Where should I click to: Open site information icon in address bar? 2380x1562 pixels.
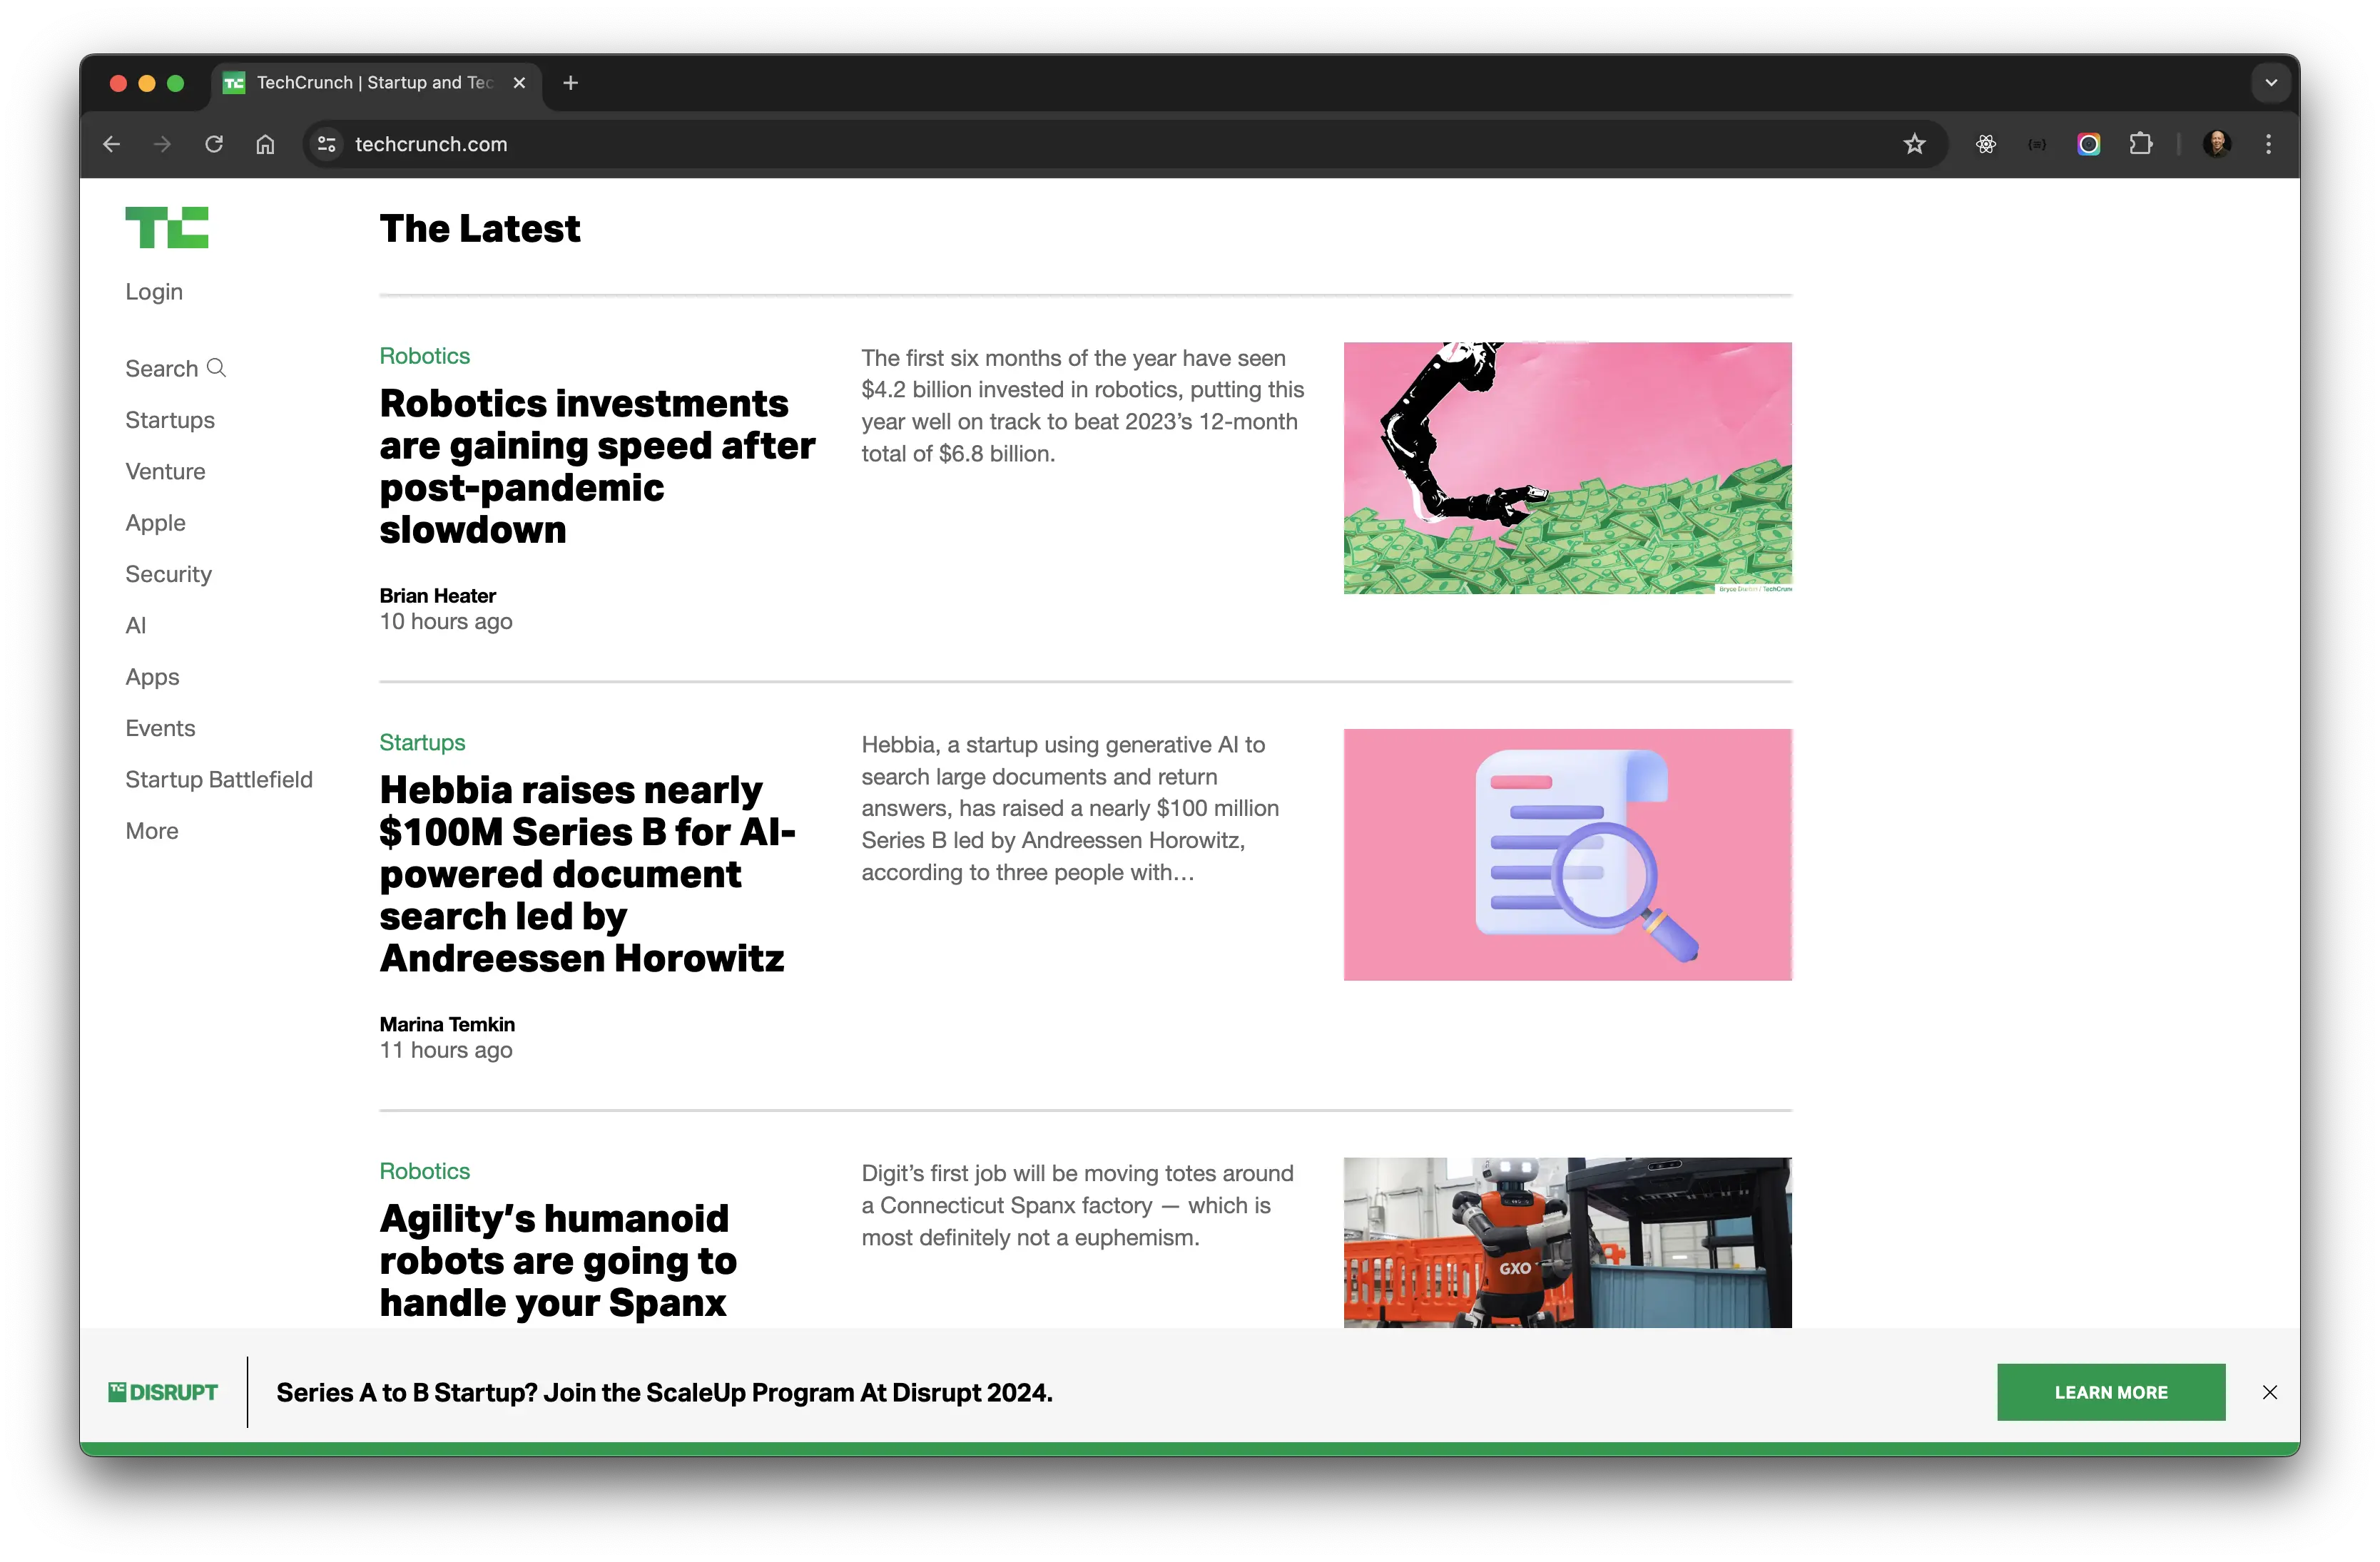(x=327, y=144)
